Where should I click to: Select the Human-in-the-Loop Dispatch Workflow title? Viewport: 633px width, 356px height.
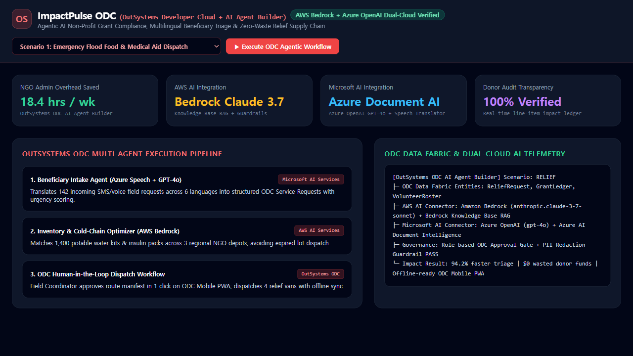(x=97, y=274)
